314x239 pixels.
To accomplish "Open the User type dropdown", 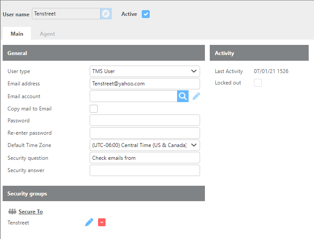I will point(144,71).
